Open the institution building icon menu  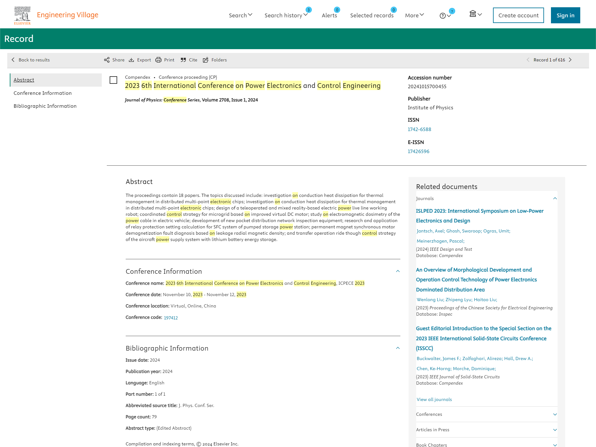476,14
